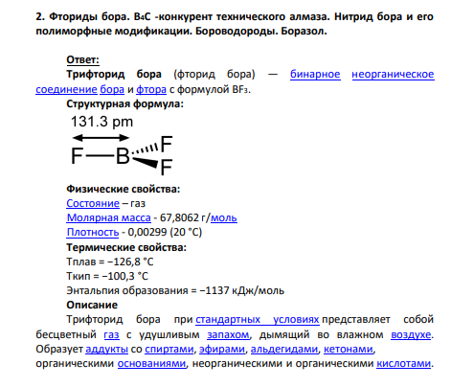Image resolution: width=451 pixels, height=387 pixels.
Task: Follow the 'альдегидами' link
Action: tap(284, 349)
